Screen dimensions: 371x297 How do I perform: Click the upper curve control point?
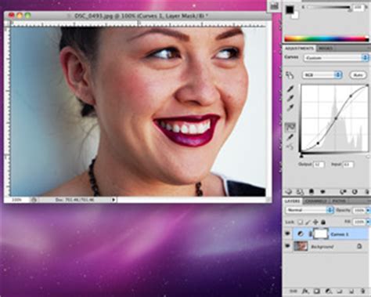point(351,96)
